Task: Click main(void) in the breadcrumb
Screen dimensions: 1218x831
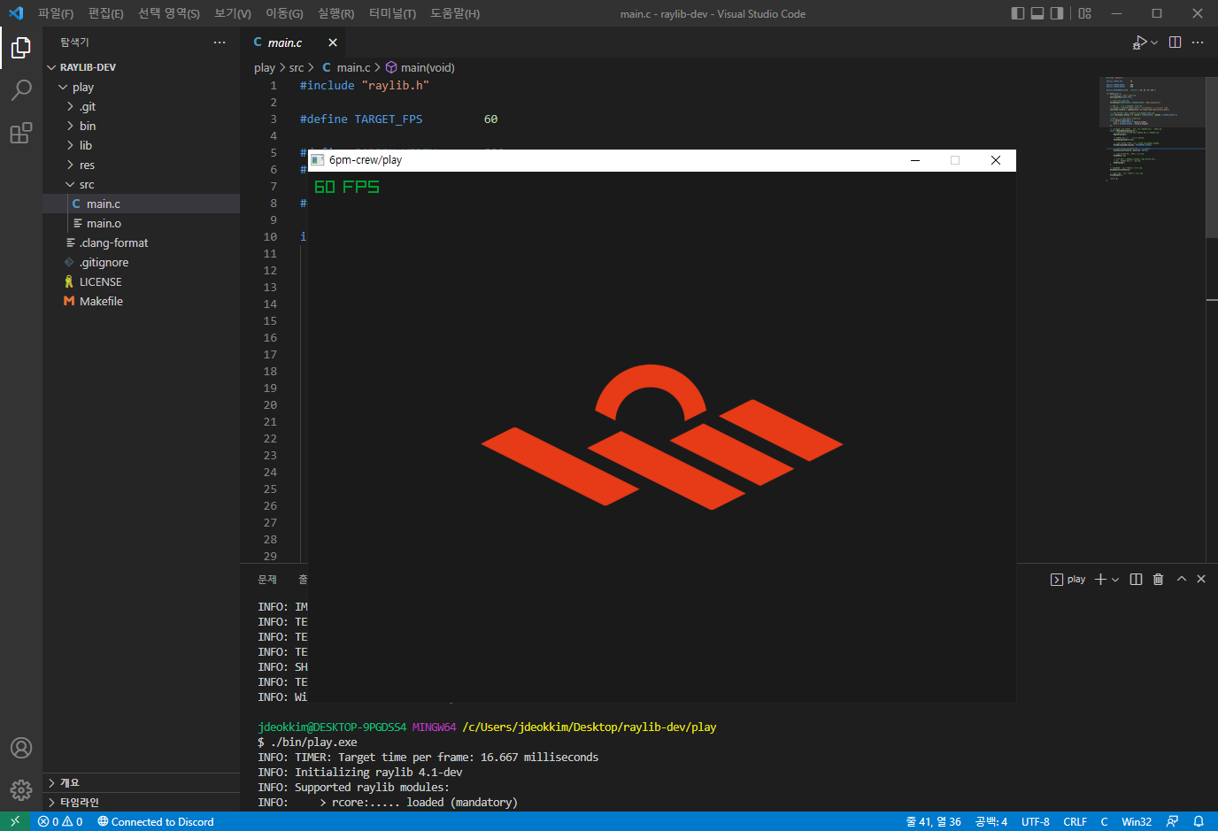Action: click(420, 67)
